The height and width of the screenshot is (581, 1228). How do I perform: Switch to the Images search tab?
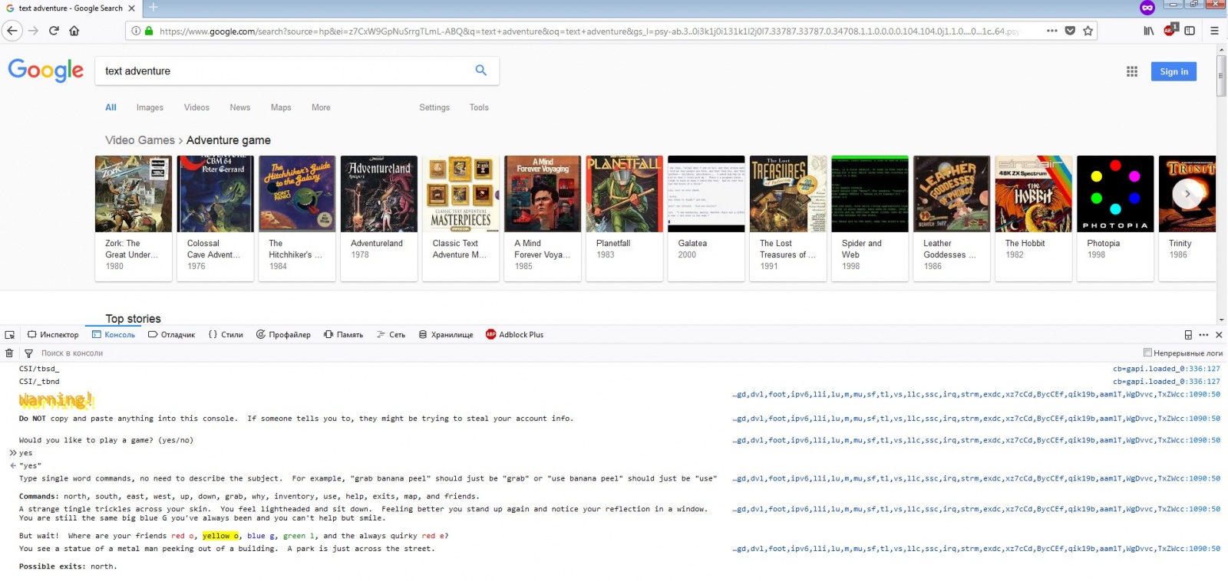pos(150,107)
